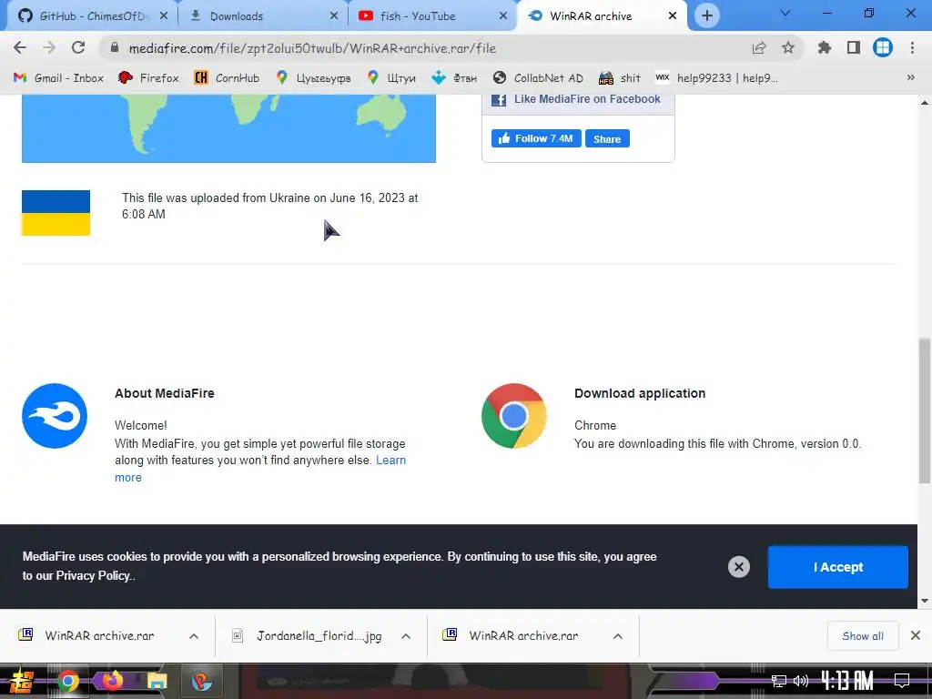This screenshot has width=932, height=699.
Task: Open the tab search chevron
Action: pos(785,13)
